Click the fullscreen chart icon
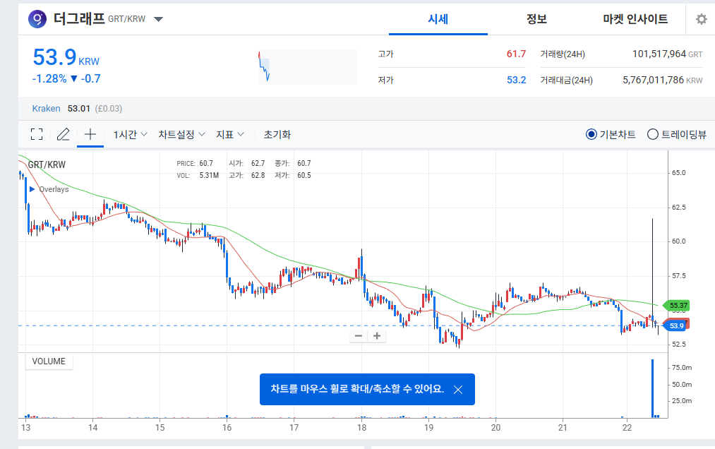This screenshot has width=715, height=449. tap(37, 134)
